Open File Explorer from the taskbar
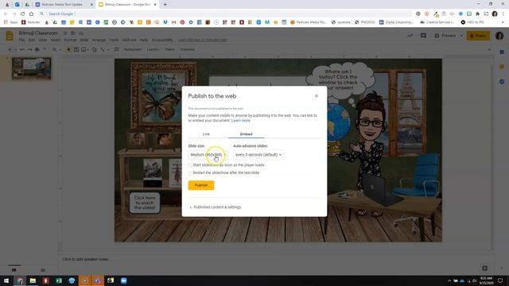The image size is (509, 286). 33,280
